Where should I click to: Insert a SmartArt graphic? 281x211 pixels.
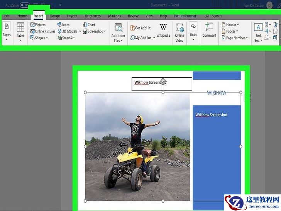[66, 38]
